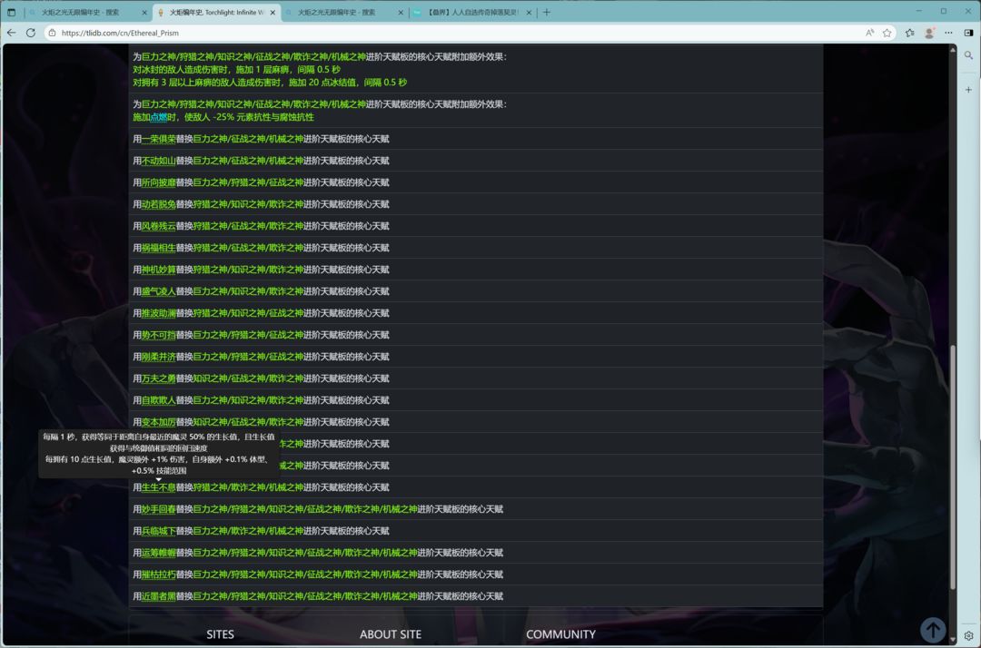Click the 对冰封的敌人造成伤害时 text line
The width and height of the screenshot is (981, 648).
236,69
